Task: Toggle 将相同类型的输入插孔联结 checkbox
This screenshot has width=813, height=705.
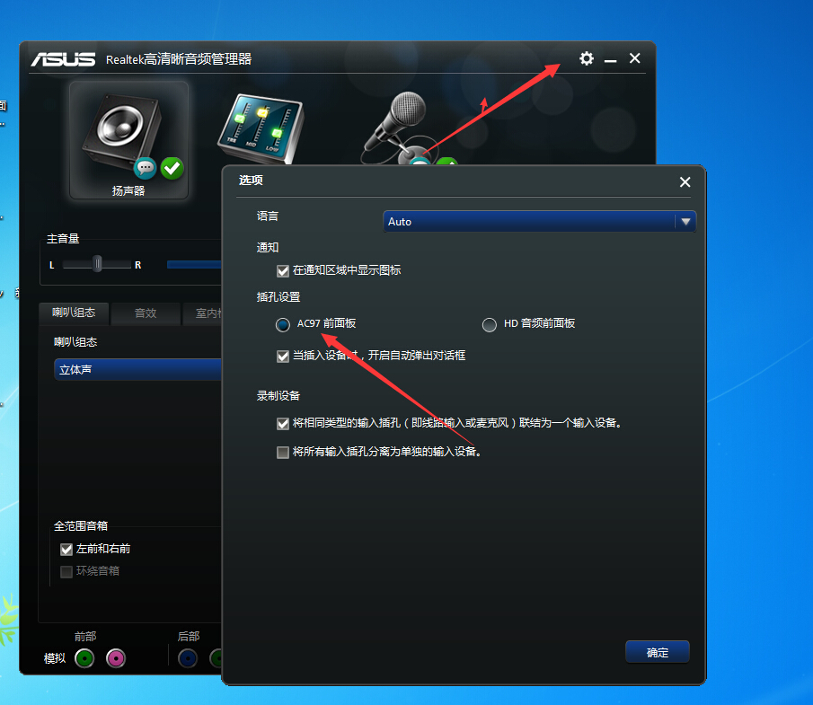Action: click(283, 424)
